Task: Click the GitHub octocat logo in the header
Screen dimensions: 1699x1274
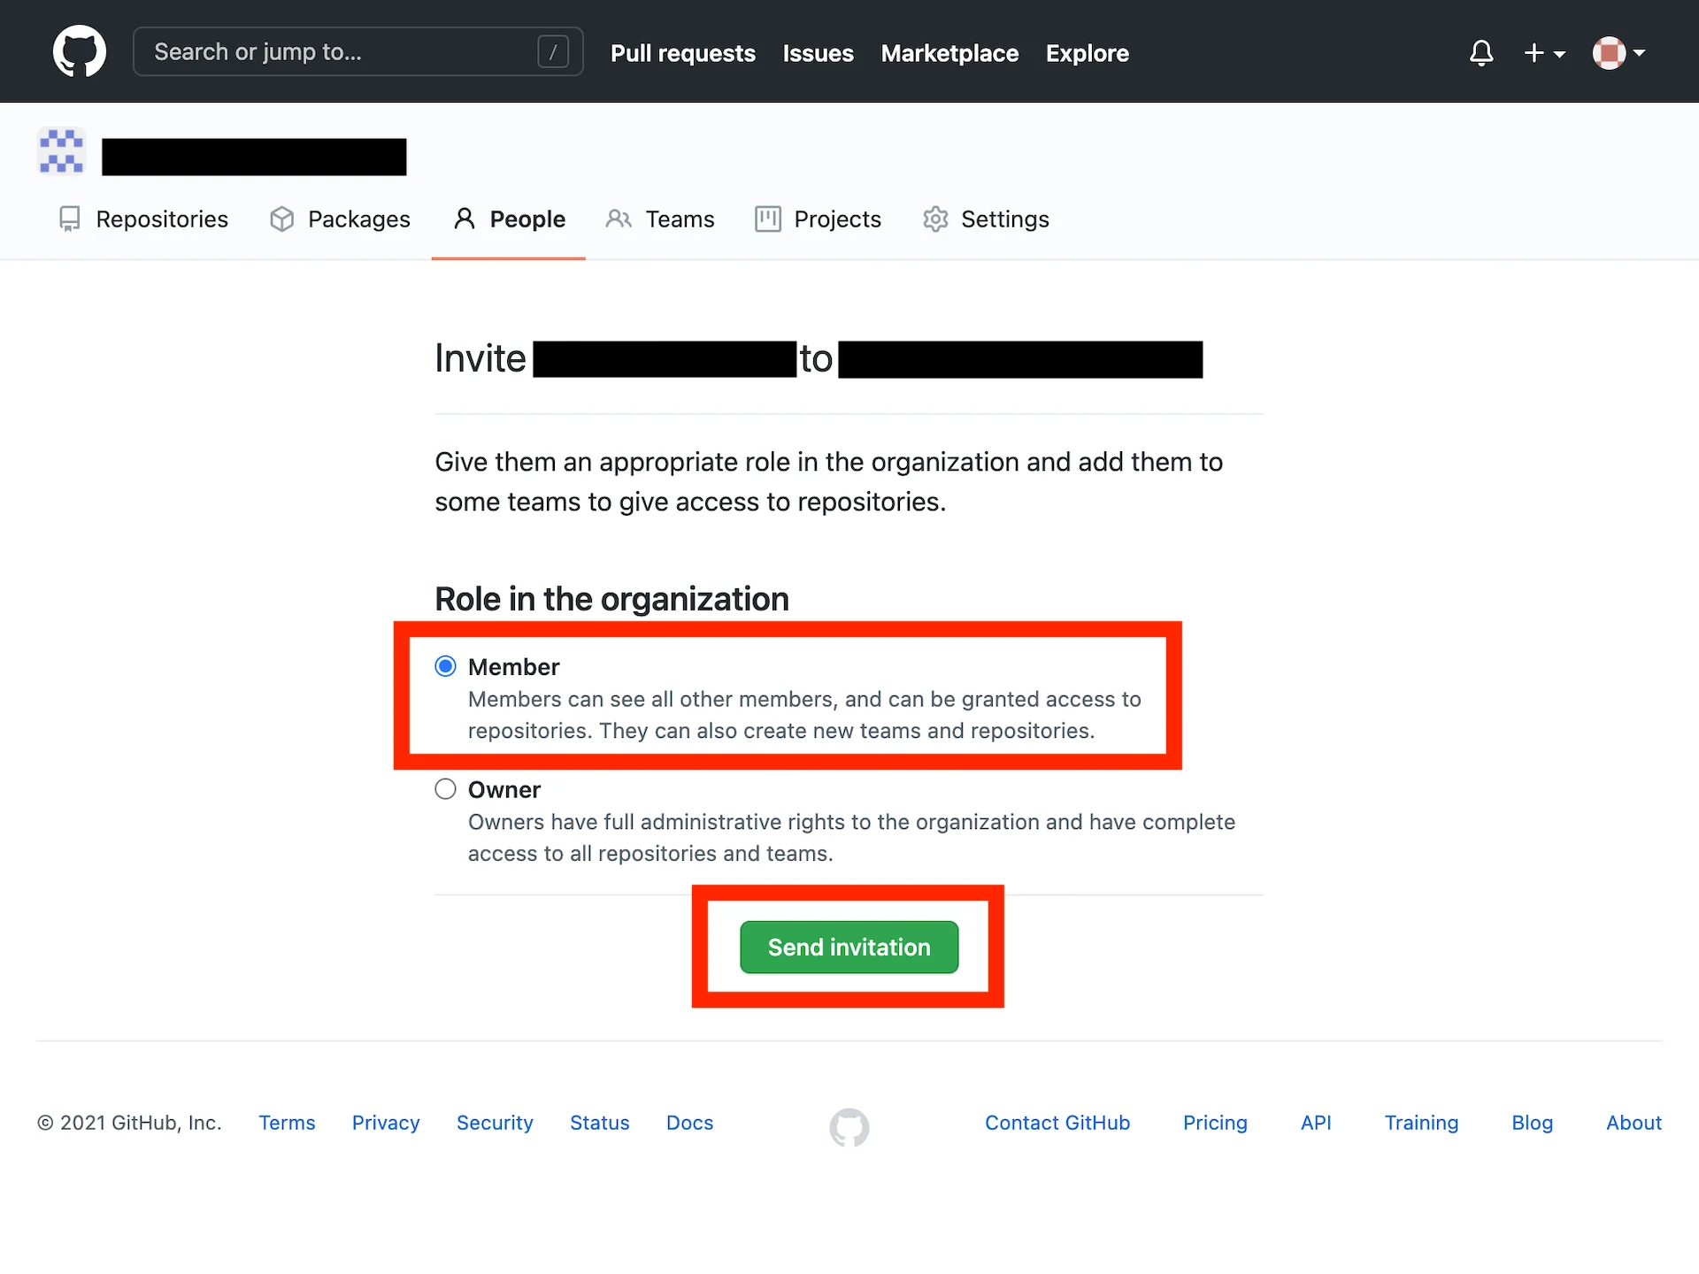Action: click(x=80, y=51)
